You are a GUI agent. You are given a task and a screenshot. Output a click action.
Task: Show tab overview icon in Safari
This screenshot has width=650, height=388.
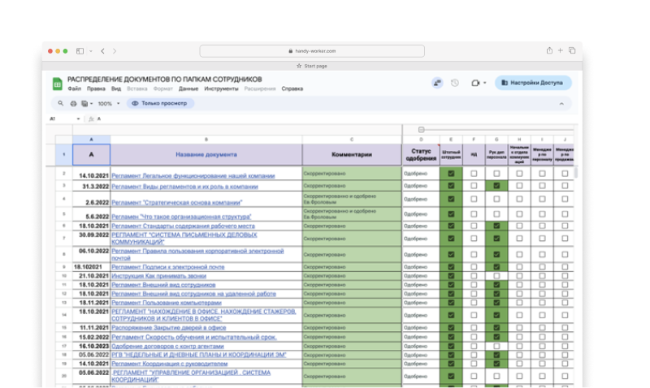(572, 50)
